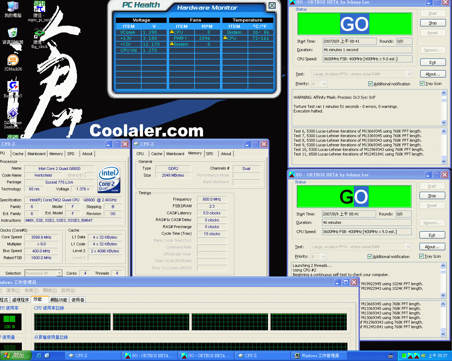Launch the 3DMark06 desktop shortcut

pyautogui.click(x=13, y=63)
